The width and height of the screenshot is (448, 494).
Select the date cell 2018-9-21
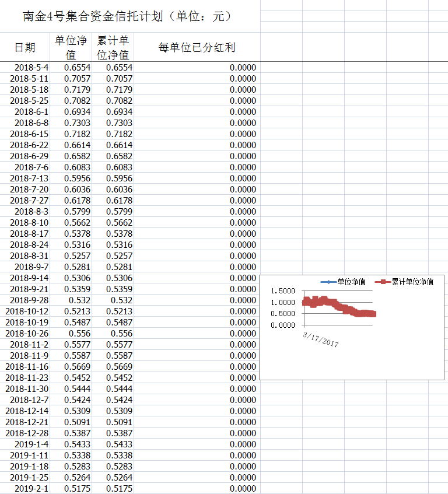coord(25,289)
